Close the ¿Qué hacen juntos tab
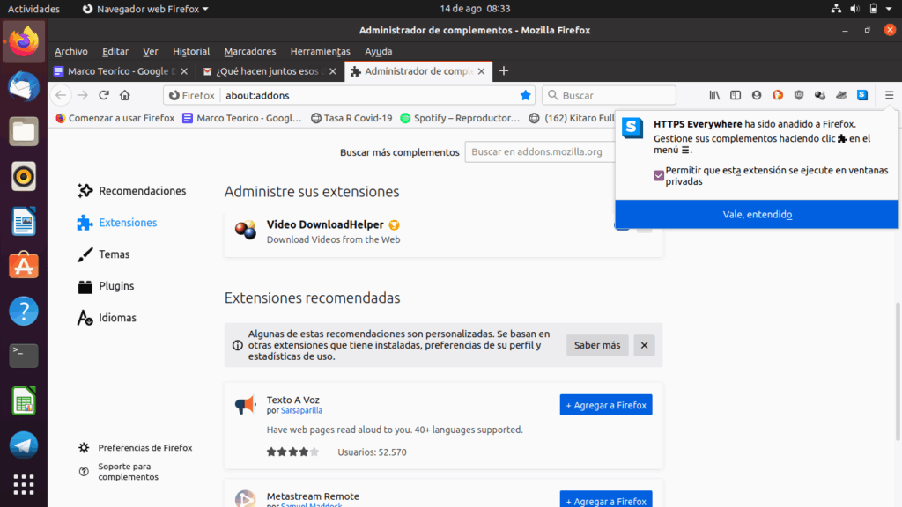 332,71
